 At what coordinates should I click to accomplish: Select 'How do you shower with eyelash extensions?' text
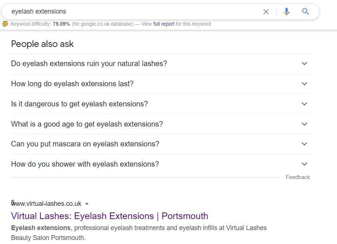[85, 164]
